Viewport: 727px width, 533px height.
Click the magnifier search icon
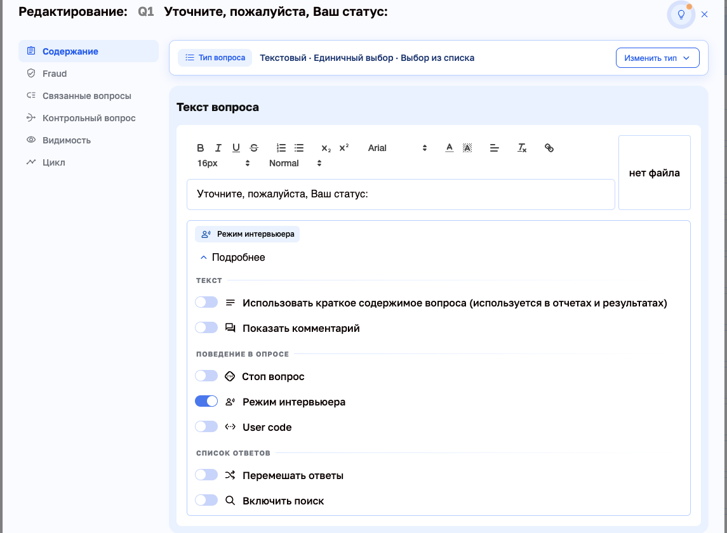230,501
